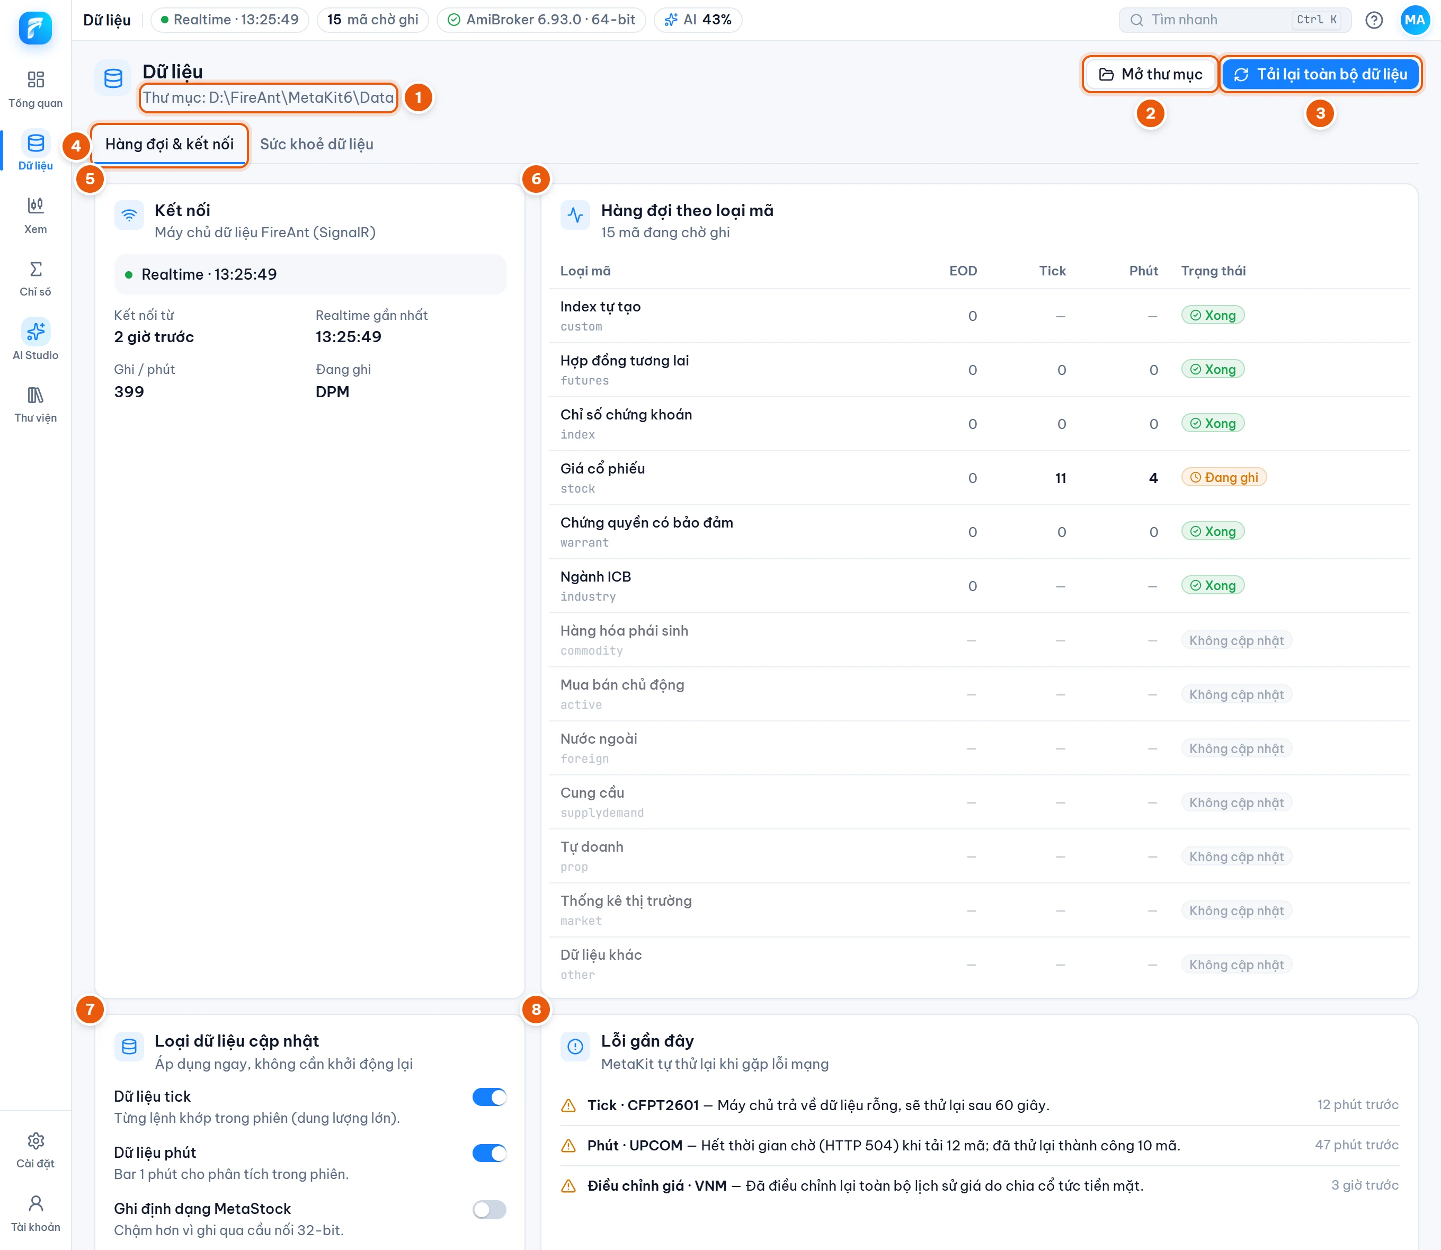Select the Hợp đồng tương lai futures row
1441x1250 pixels.
[x=979, y=370]
